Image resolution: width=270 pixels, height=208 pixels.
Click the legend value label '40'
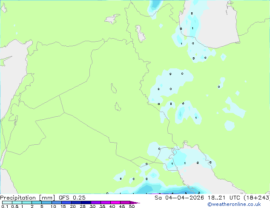click(x=112, y=206)
